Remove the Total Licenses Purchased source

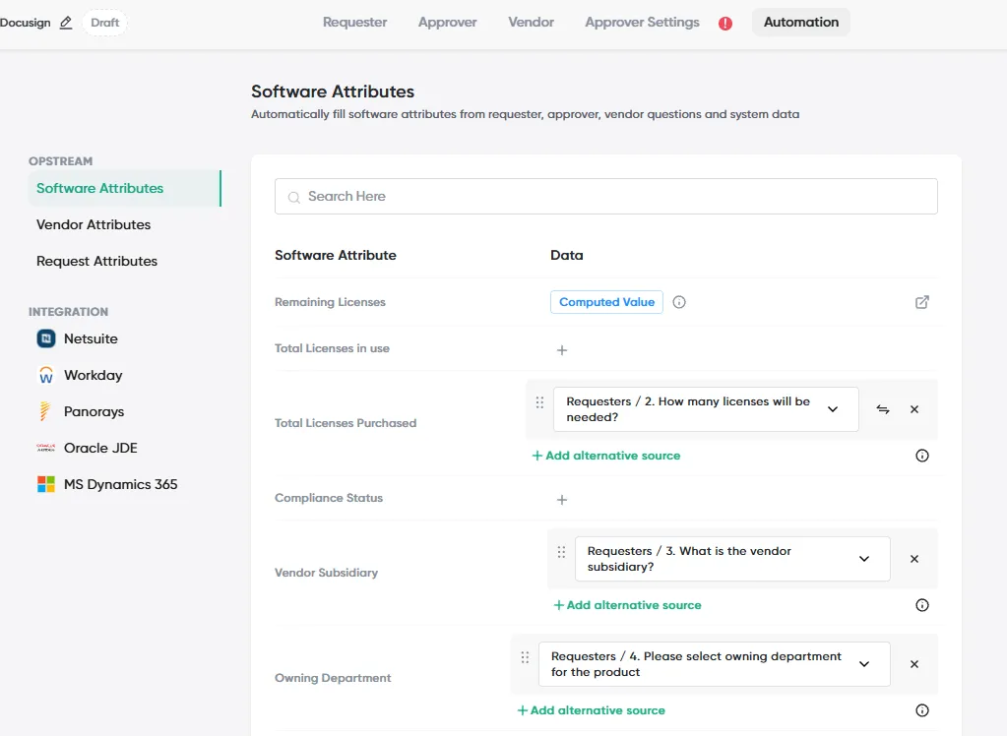click(x=914, y=409)
